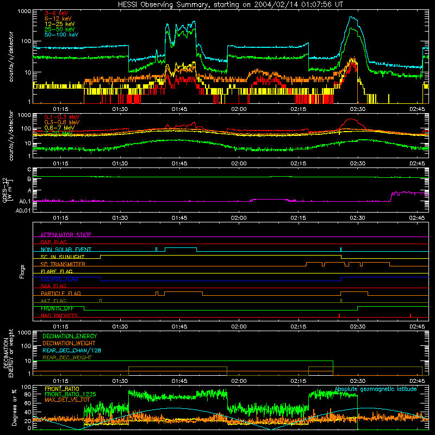Click the SAA_FLAG label

pyautogui.click(x=53, y=286)
